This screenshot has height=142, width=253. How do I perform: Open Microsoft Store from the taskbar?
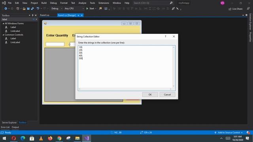click(x=32, y=138)
